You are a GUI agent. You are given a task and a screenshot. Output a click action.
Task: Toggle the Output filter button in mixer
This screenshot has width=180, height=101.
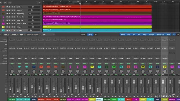click(x=151, y=34)
